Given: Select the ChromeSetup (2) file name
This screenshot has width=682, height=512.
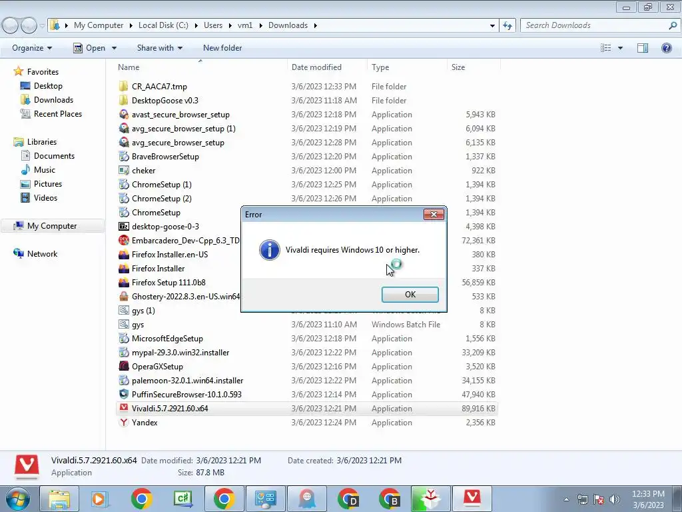Looking at the screenshot, I should coord(161,198).
